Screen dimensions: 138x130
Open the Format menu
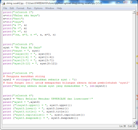(x=20, y=8)
